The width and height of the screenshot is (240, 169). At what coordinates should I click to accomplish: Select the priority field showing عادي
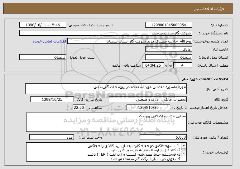169,49
